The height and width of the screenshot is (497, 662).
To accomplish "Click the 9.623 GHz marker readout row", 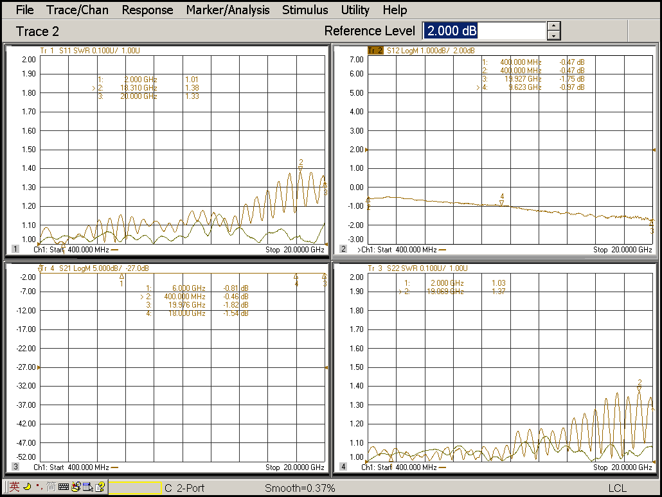I will (x=531, y=87).
